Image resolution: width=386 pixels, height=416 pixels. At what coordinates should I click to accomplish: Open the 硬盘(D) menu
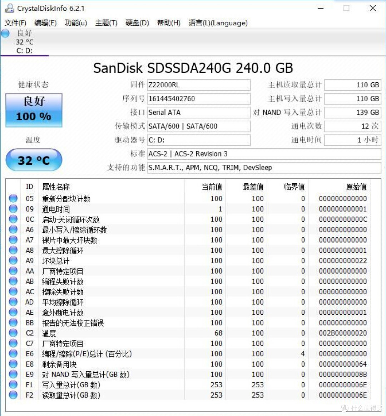click(137, 23)
